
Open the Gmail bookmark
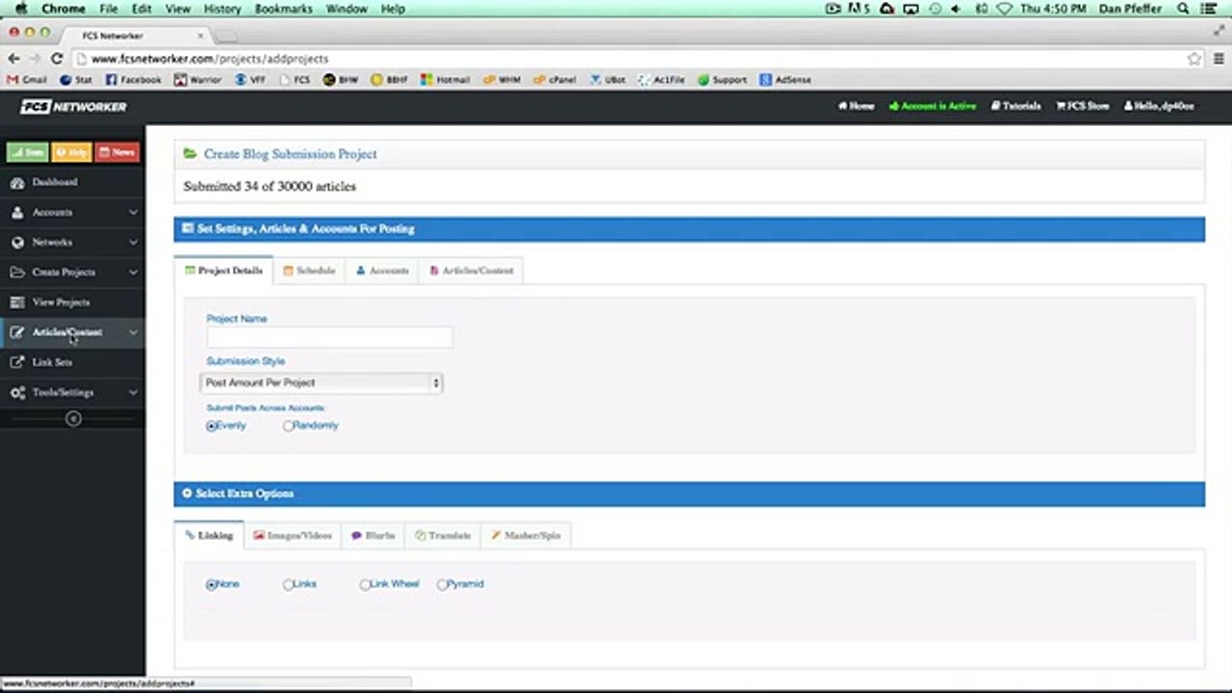point(27,80)
